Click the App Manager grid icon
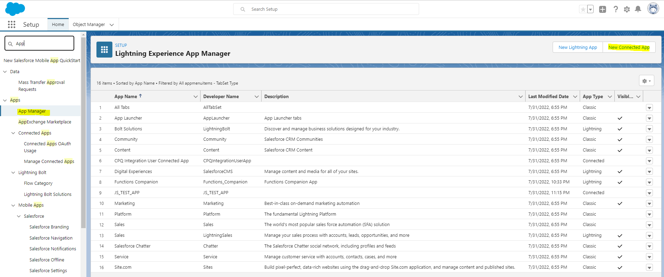Screen dimensions: 664x277 tap(104, 50)
